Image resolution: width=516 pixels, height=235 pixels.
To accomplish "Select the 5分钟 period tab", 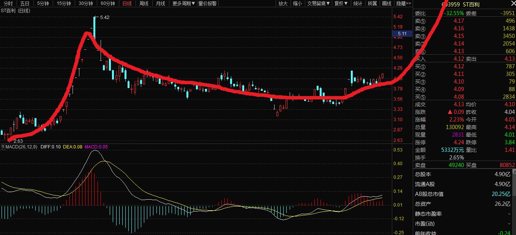I will click(43, 3).
